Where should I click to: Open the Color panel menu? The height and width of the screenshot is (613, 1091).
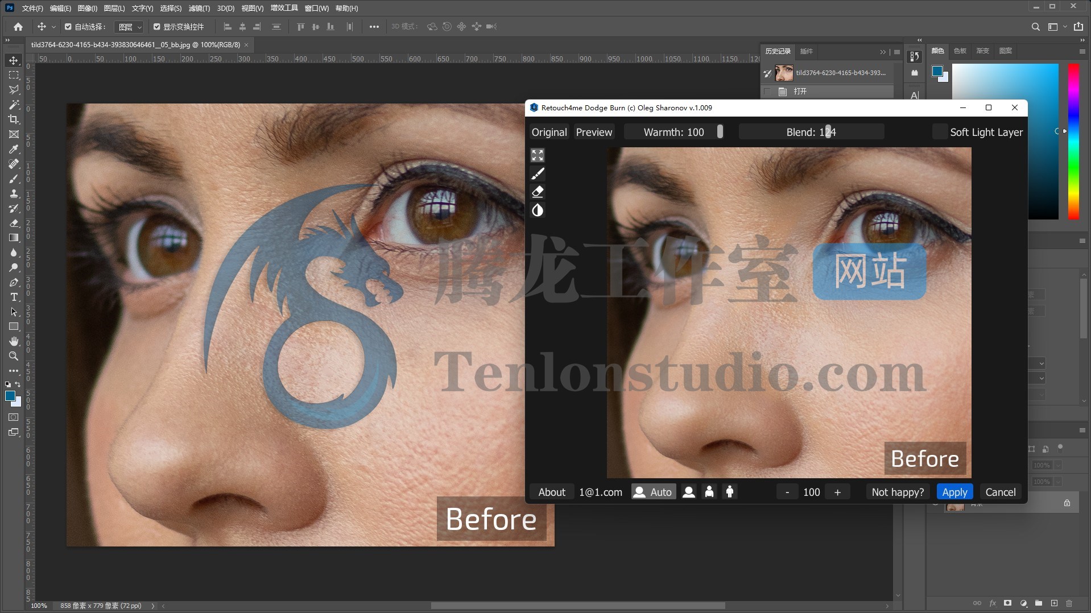click(x=1082, y=51)
